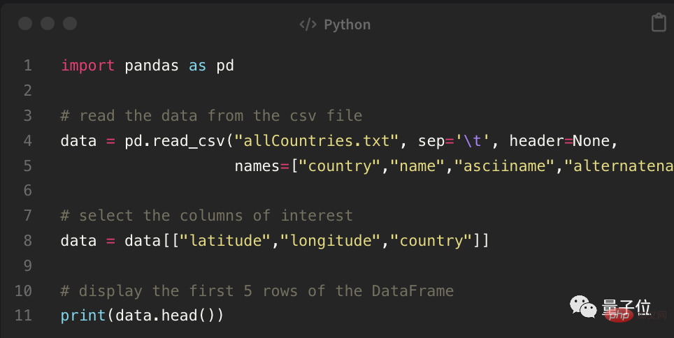Click the "name" string on line 5

(418, 166)
